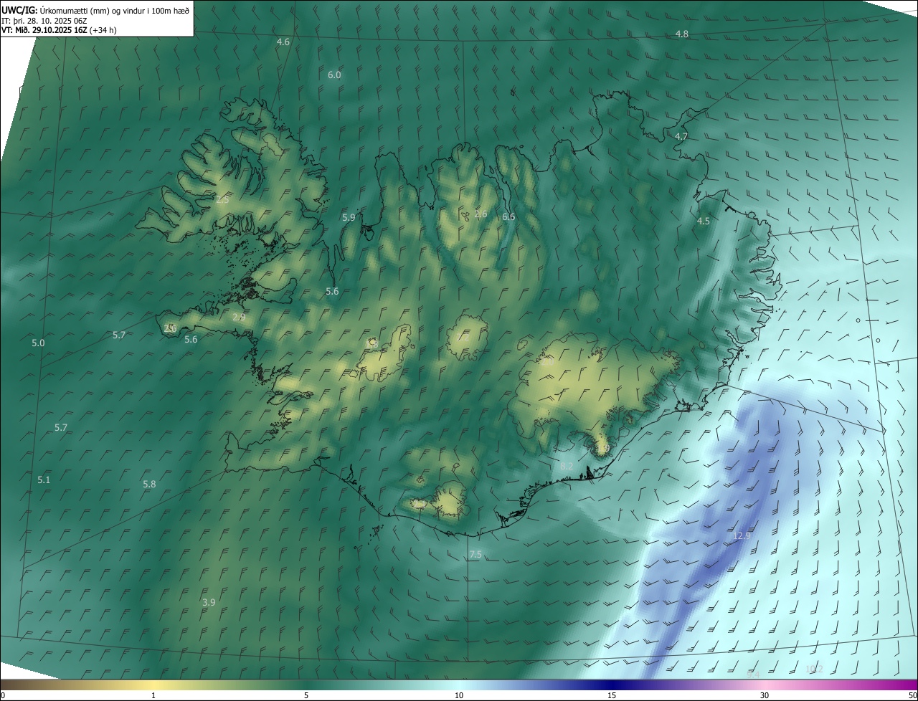Click the 4.7 value on the map

pyautogui.click(x=681, y=137)
